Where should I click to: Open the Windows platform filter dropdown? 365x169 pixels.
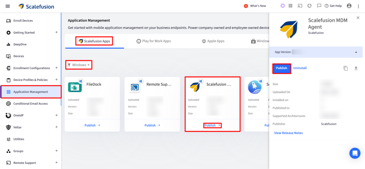(79, 65)
